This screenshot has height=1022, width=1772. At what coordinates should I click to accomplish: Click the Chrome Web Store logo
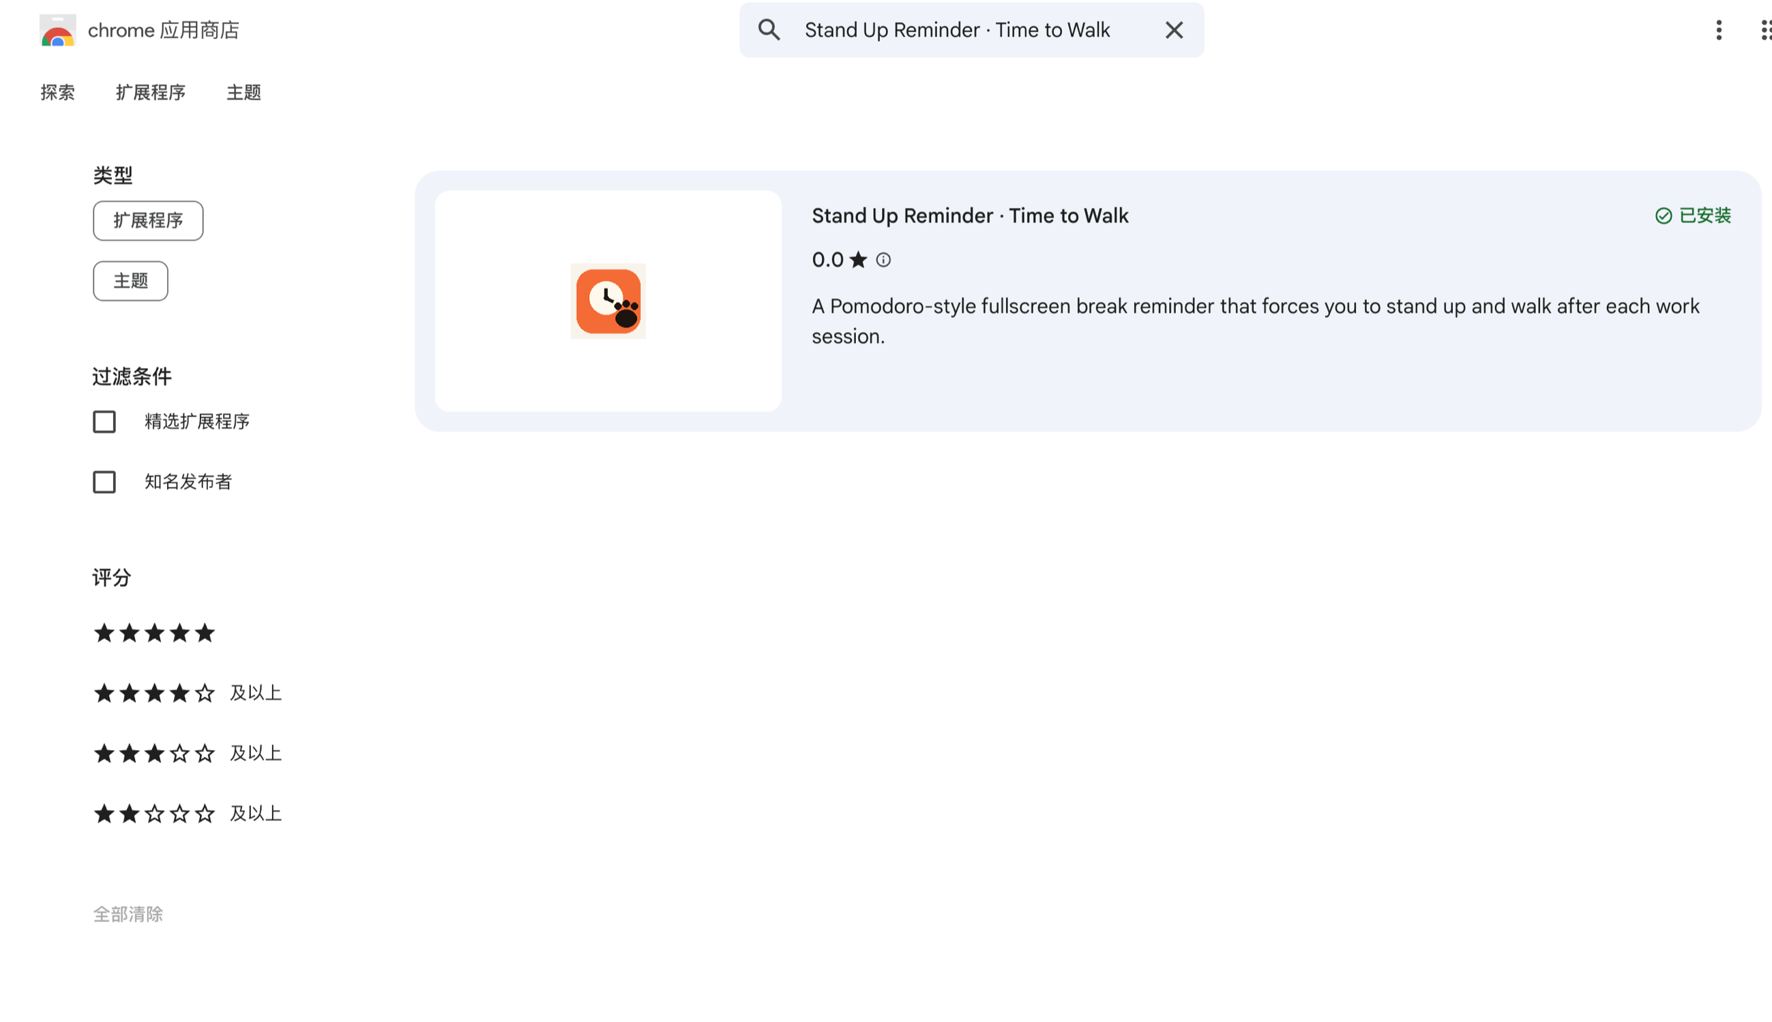[57, 31]
